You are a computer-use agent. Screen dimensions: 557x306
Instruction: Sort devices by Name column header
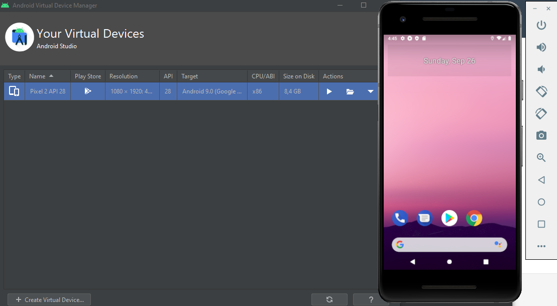[48, 76]
